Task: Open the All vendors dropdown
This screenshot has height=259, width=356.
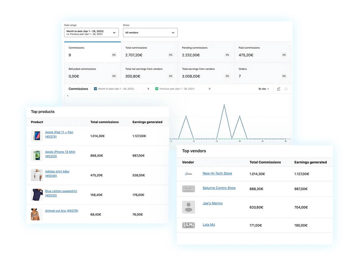Action: [150, 33]
